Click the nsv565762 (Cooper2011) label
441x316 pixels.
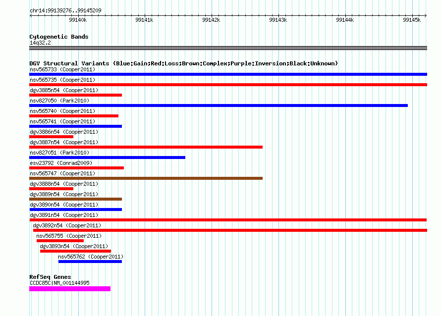(91, 257)
